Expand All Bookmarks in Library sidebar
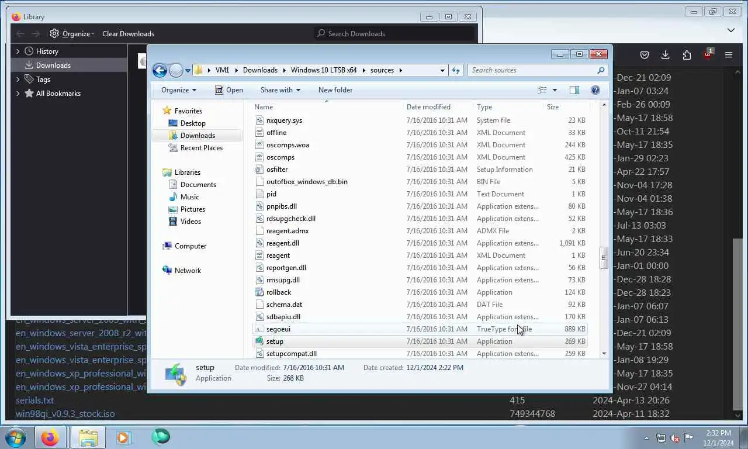 pyautogui.click(x=18, y=94)
